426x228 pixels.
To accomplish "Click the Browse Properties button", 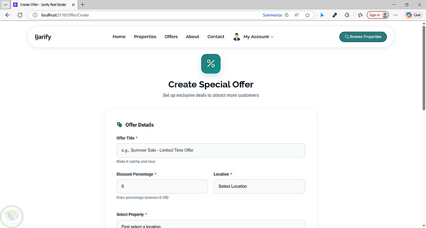I will point(363,37).
